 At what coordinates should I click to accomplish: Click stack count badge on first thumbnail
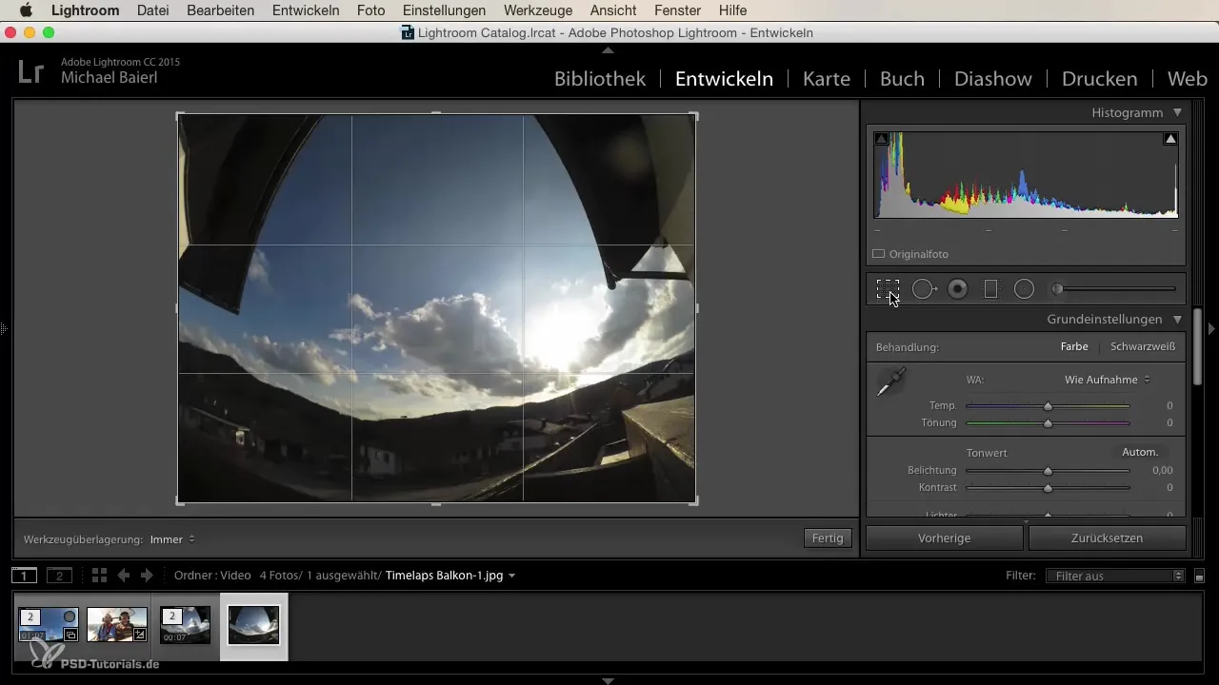(30, 616)
